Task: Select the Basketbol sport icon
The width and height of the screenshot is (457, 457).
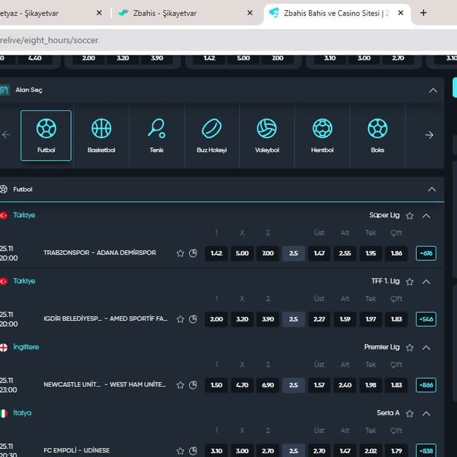Action: [x=101, y=135]
